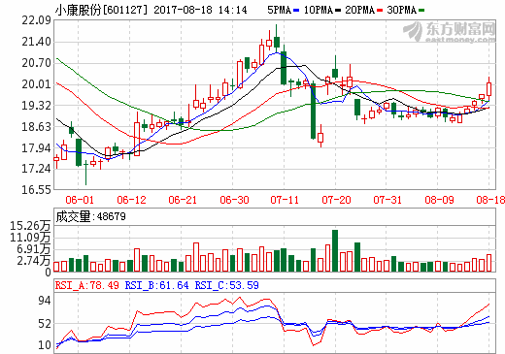
Task: Click the blue 5PMA legend color marker
Action: pyautogui.click(x=296, y=11)
